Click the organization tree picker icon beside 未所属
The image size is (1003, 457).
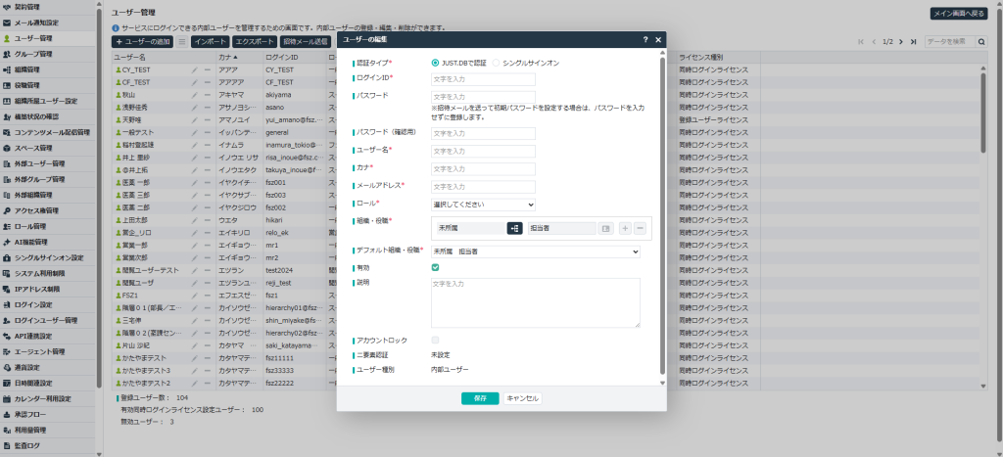[514, 228]
